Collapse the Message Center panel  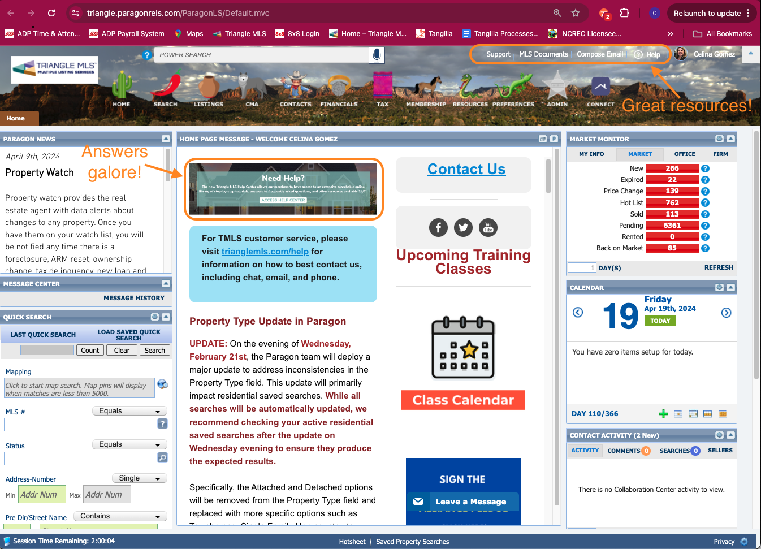point(166,283)
